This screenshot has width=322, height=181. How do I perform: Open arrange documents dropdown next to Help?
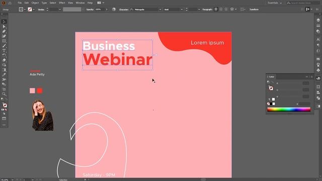pyautogui.click(x=101, y=3)
